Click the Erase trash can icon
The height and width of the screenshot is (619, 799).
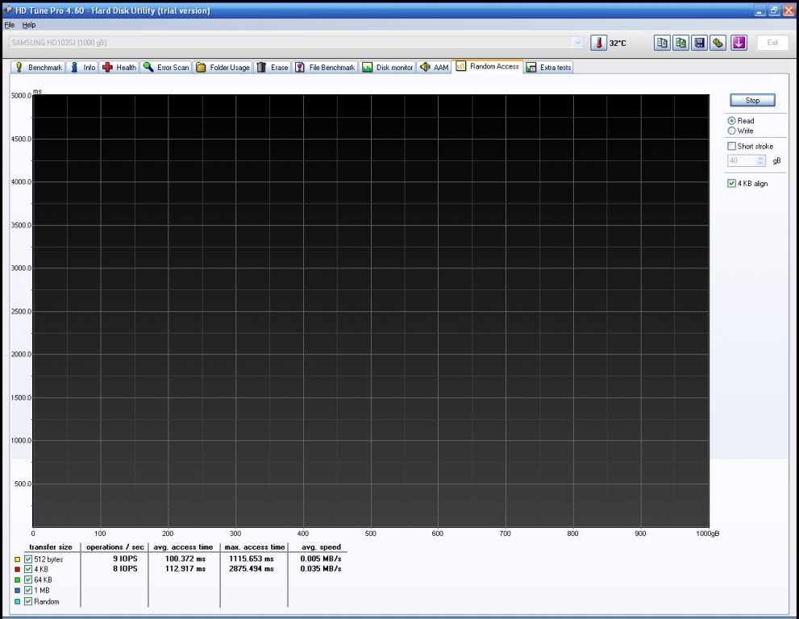261,67
